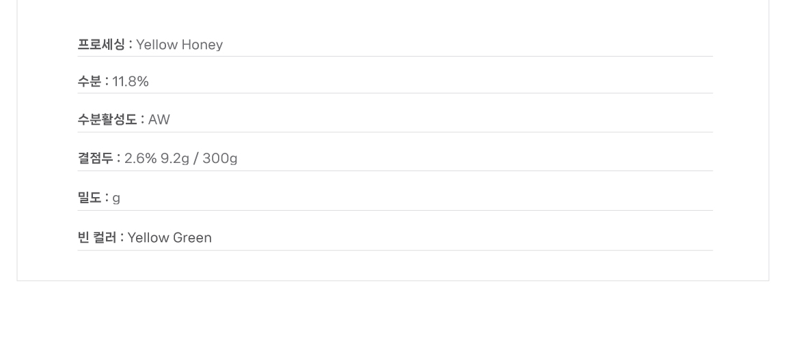
Task: Select the word Green in bean color
Action: 192,238
